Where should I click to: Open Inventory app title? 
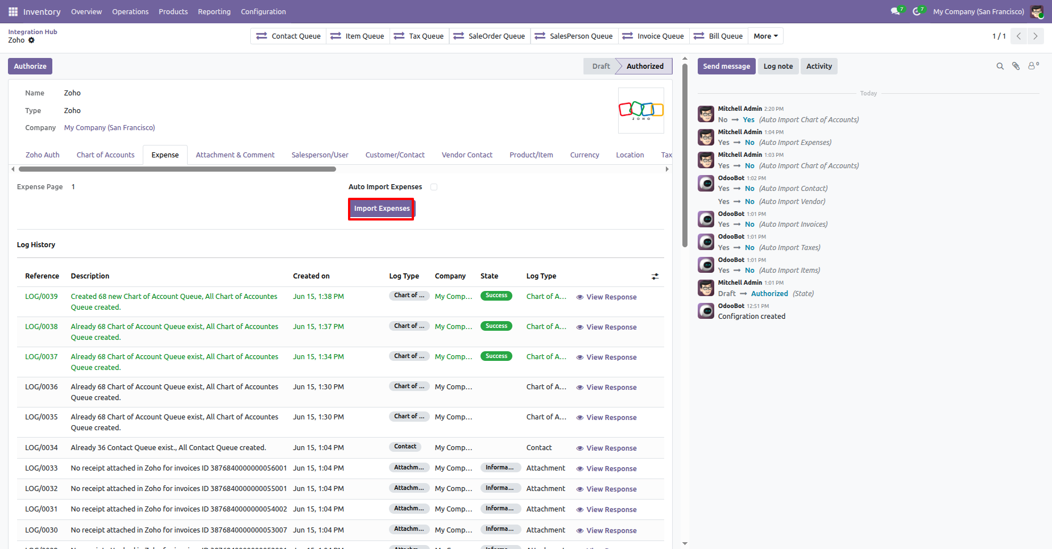click(x=42, y=11)
